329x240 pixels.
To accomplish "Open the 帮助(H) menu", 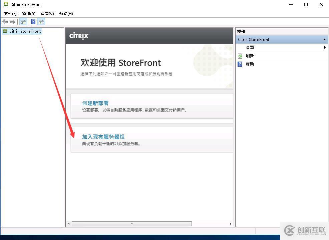I will 66,14.
